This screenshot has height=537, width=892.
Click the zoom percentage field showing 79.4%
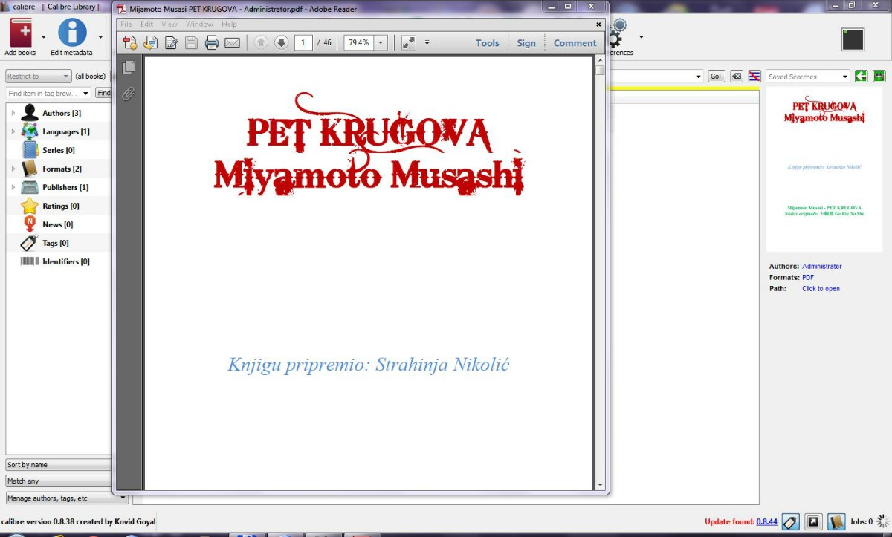tap(358, 42)
